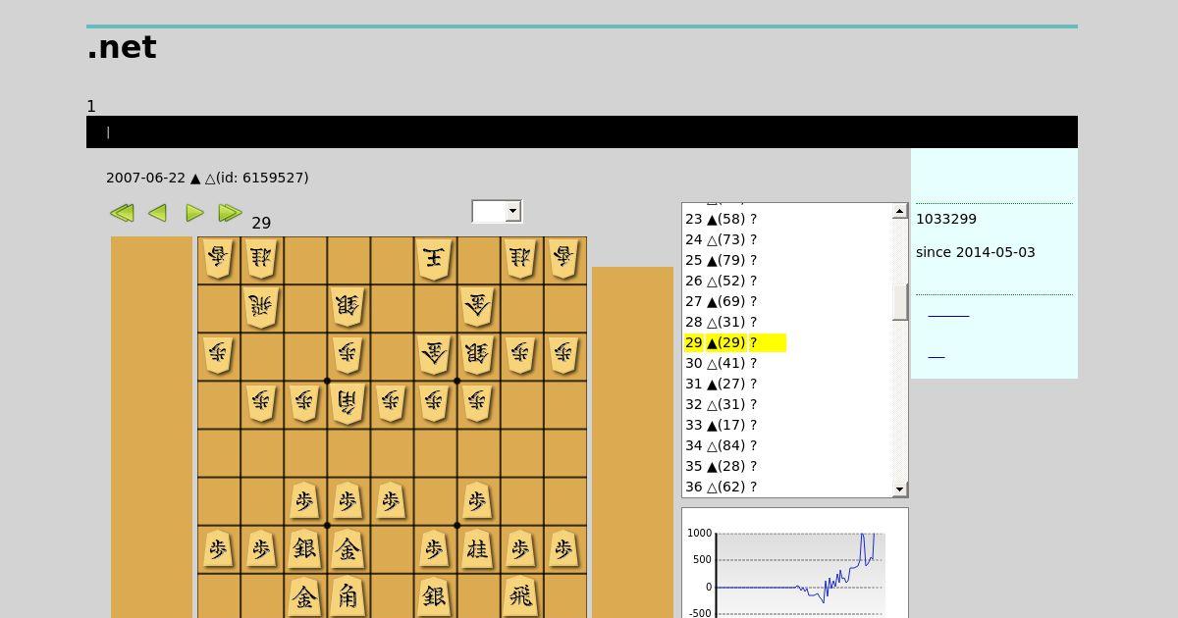Select the 銀 silver between upright 角 and 飛
Viewport: 1178px width, 618px height.
coord(434,595)
